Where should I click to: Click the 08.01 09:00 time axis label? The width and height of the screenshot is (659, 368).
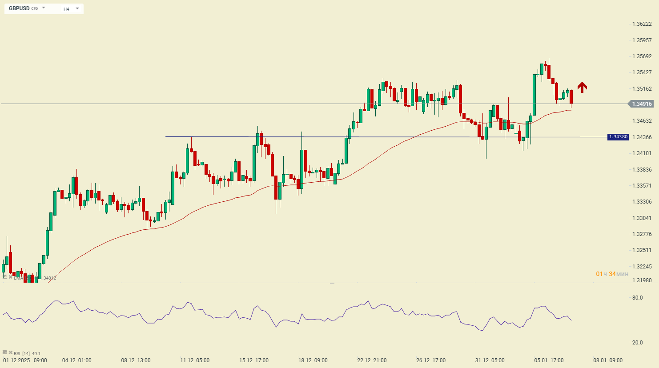[x=608, y=360]
